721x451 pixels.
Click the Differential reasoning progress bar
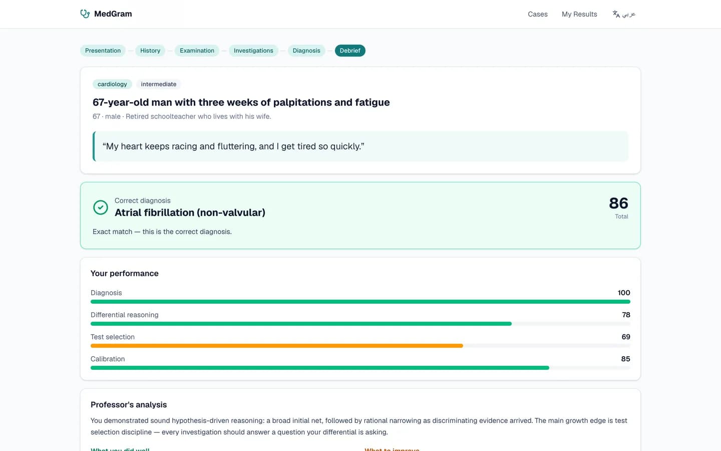click(x=360, y=324)
